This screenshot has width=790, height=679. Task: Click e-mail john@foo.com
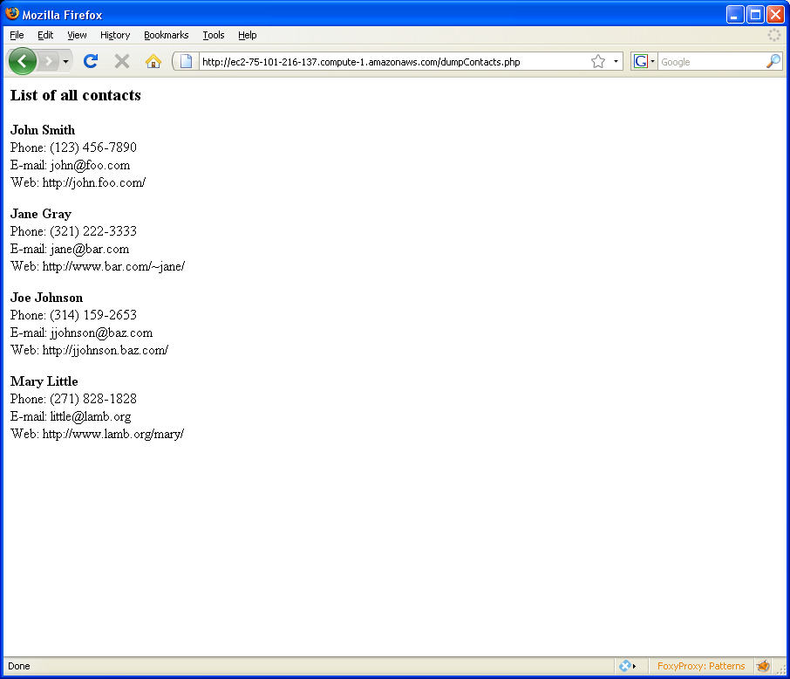90,165
